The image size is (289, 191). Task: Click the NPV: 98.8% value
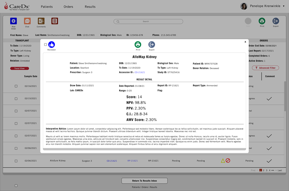(x=136, y=103)
